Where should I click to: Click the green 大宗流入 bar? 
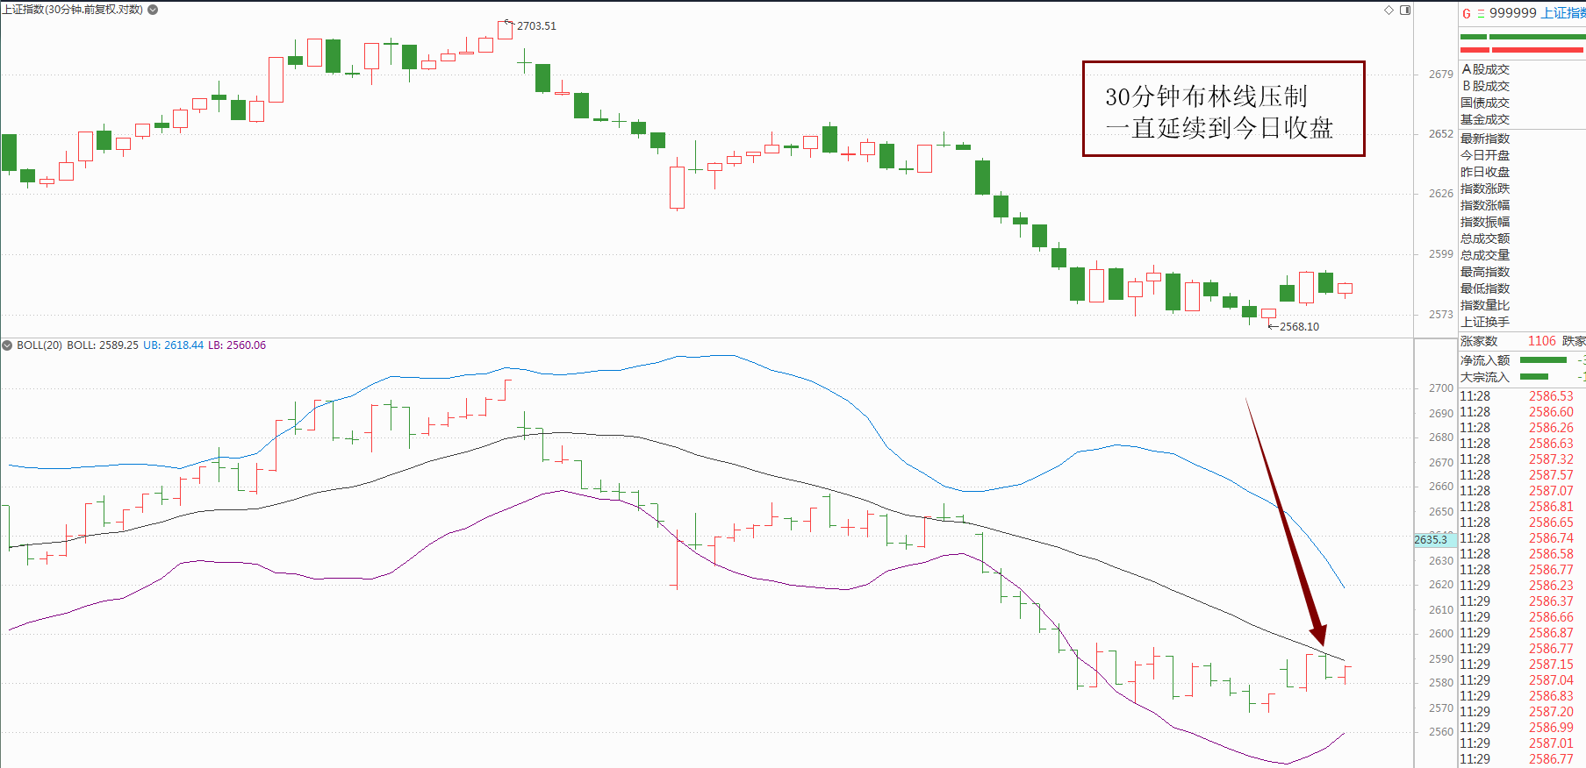[1534, 377]
